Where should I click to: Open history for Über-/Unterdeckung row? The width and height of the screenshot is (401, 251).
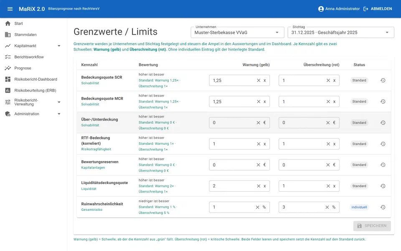click(383, 123)
